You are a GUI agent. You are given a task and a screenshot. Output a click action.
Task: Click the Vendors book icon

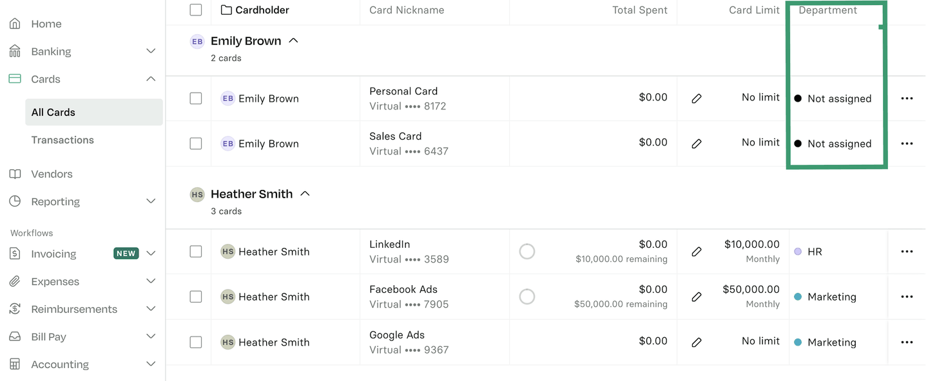(x=15, y=174)
